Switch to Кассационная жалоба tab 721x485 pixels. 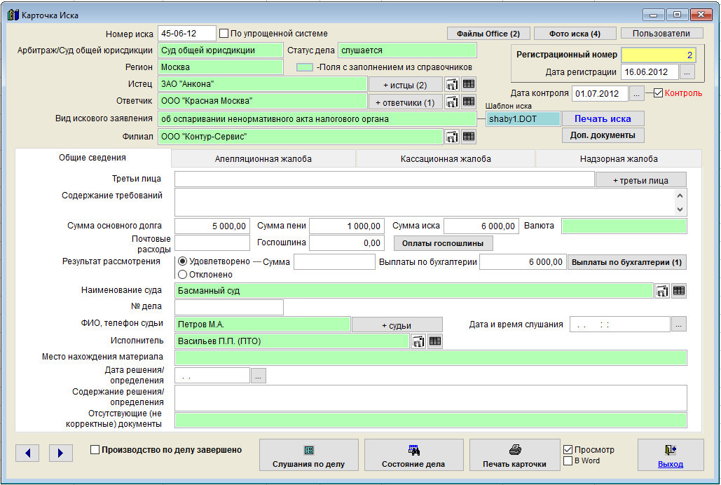(446, 159)
